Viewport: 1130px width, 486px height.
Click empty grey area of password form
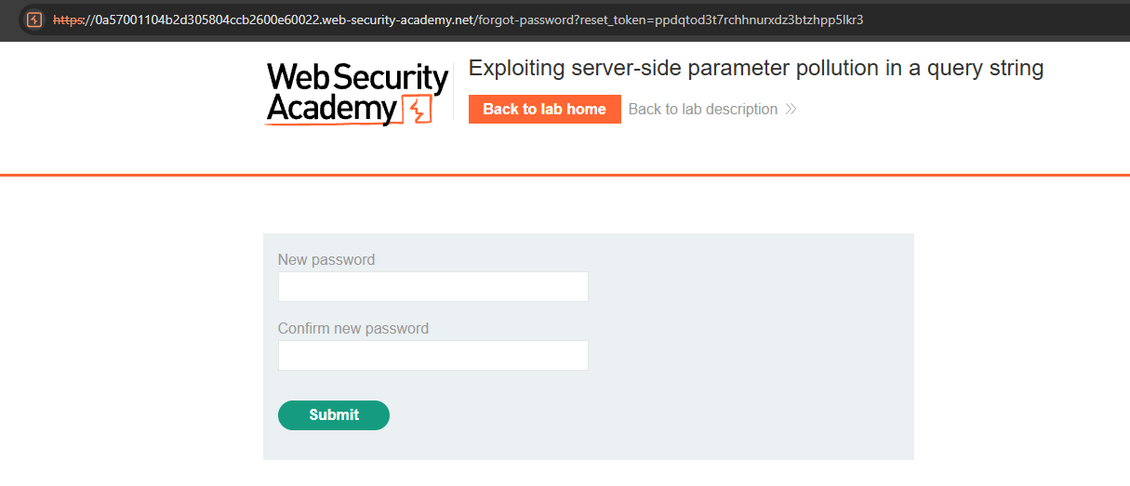tap(744, 372)
